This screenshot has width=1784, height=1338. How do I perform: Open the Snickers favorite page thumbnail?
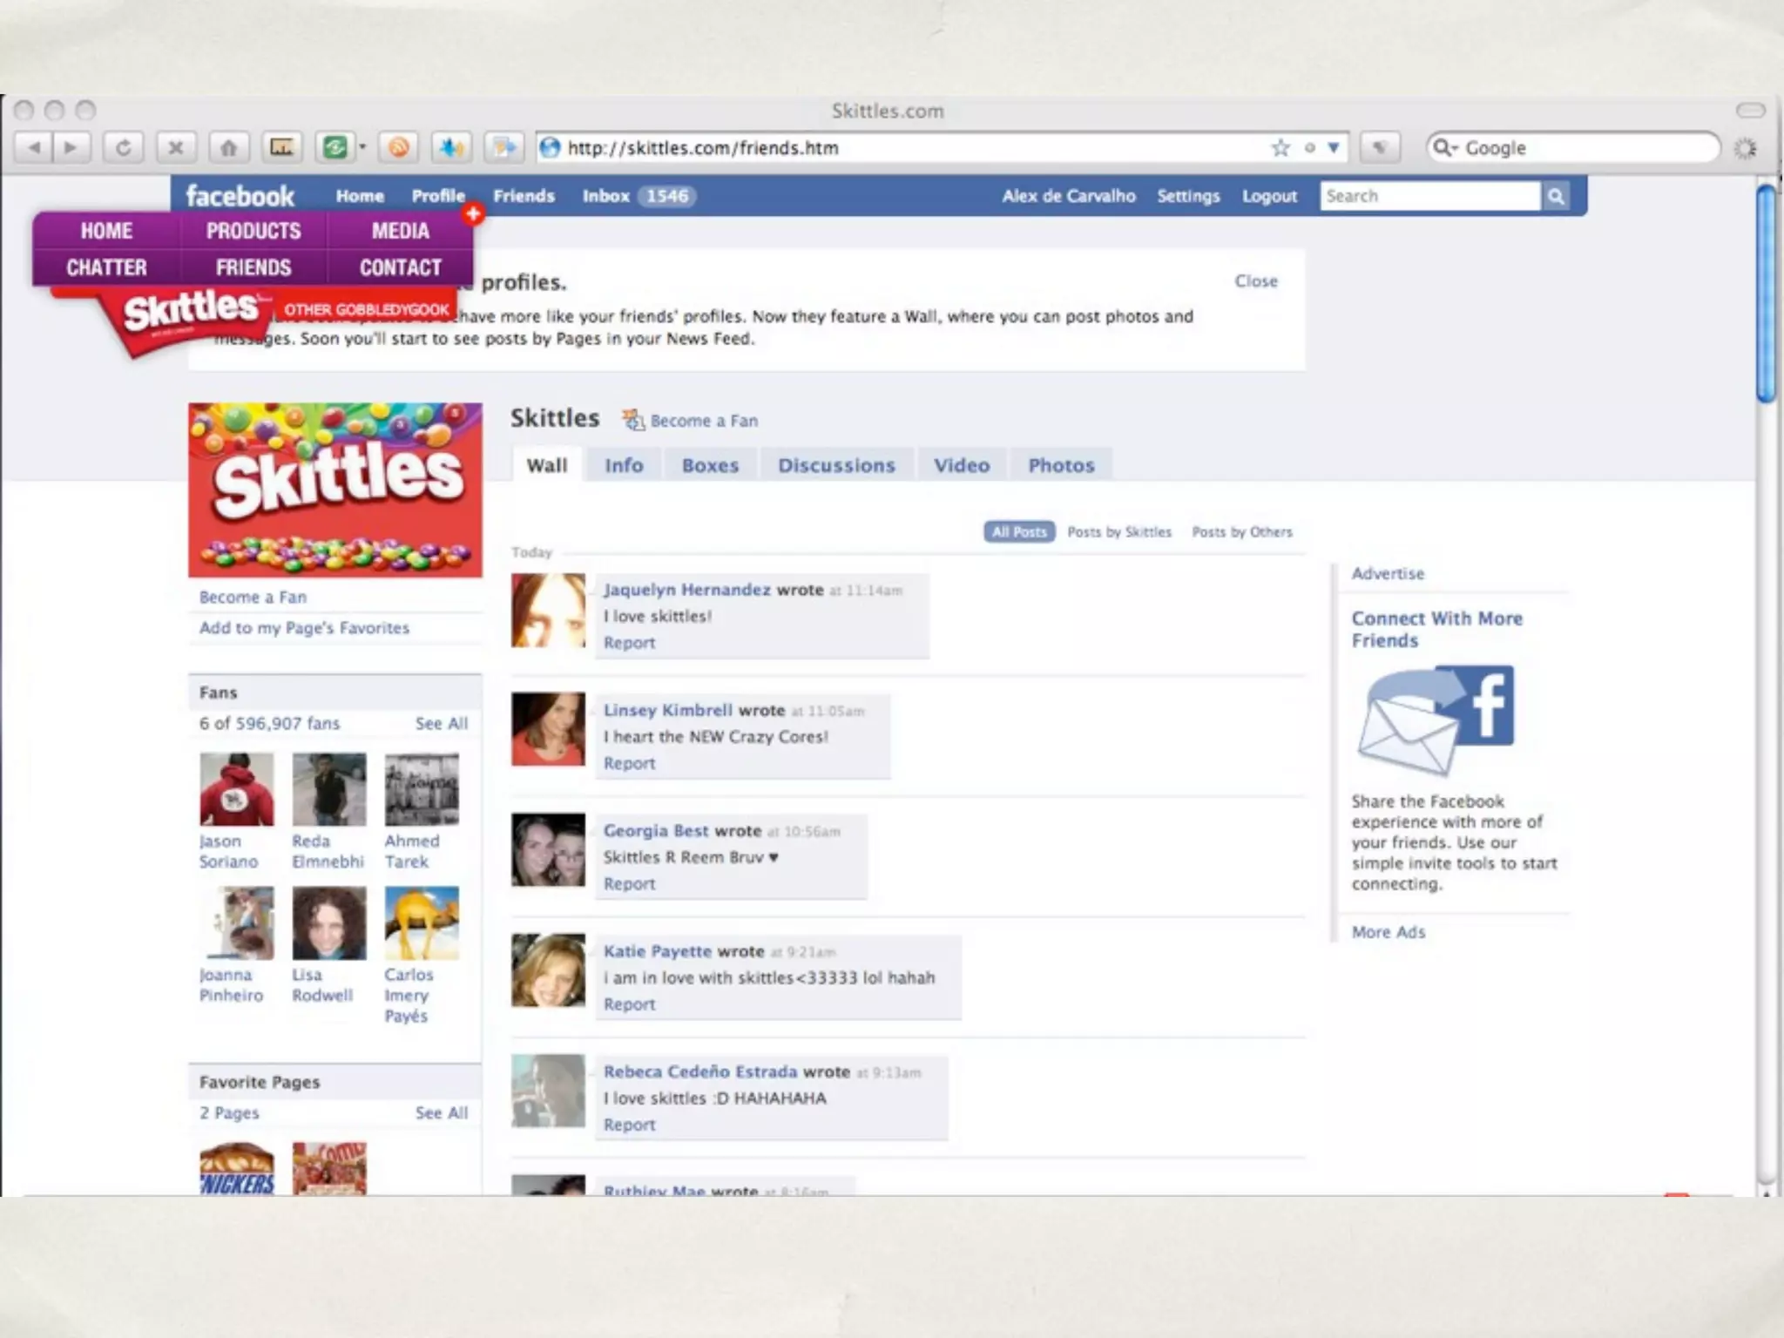tap(236, 1169)
